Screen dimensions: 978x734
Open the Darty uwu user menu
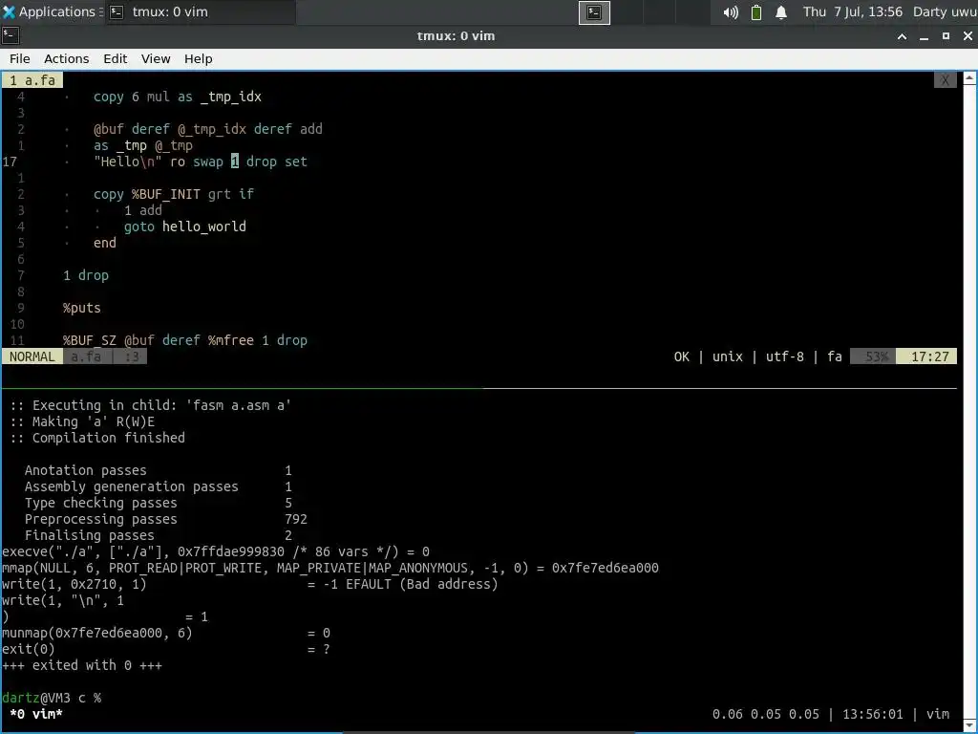click(945, 11)
